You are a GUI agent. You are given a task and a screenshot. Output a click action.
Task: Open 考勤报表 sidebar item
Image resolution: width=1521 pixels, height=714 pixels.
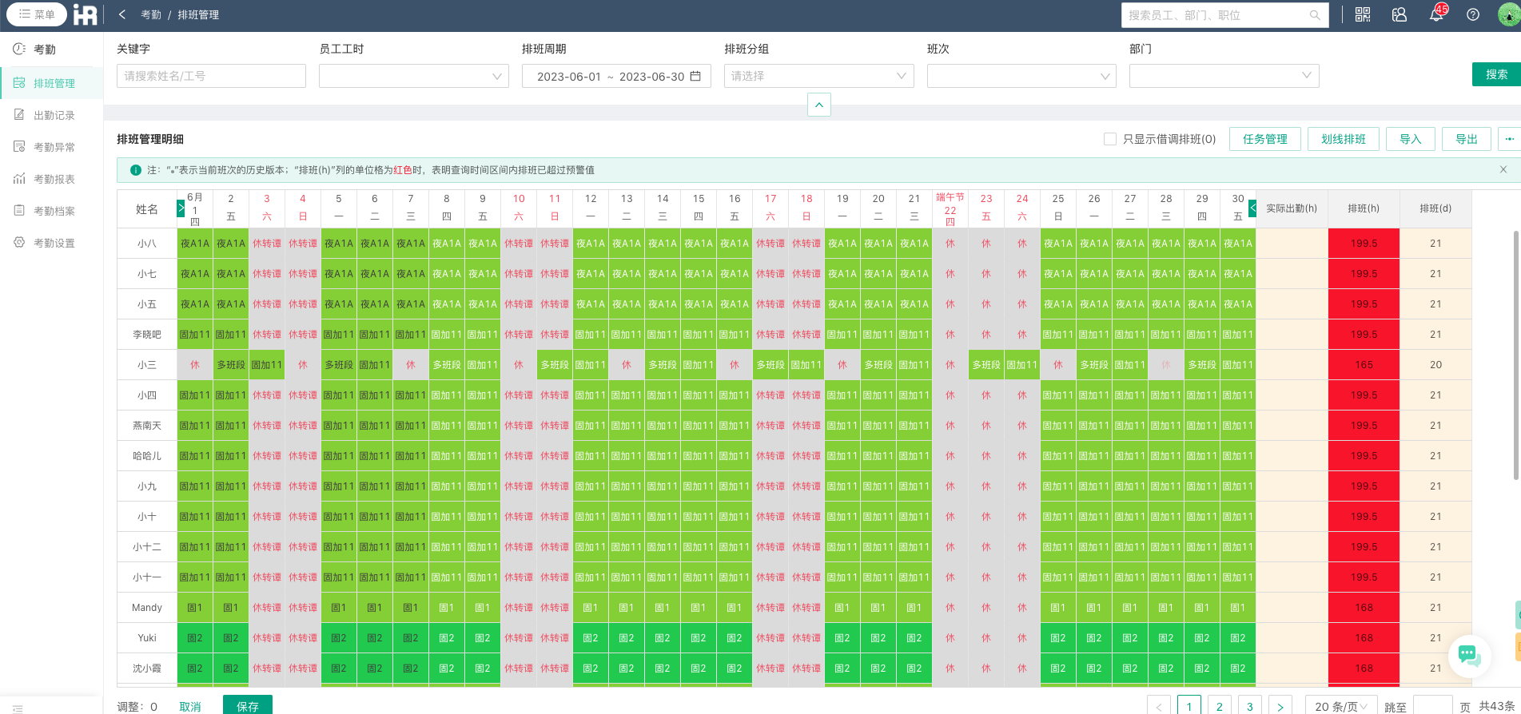coord(54,179)
